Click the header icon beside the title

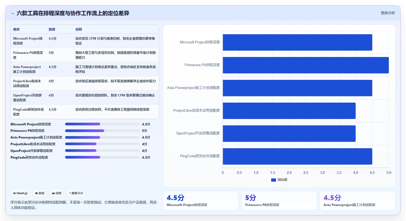point(13,13)
